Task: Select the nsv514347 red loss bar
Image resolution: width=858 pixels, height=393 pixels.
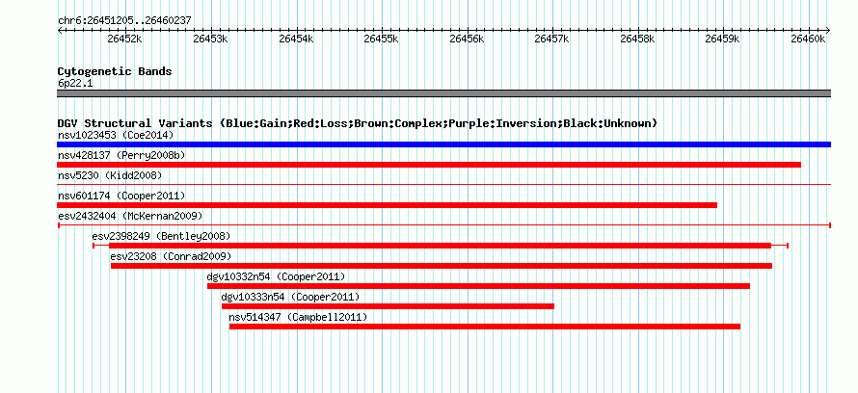Action: 485,327
